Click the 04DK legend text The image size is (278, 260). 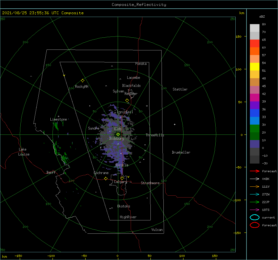pos(266,179)
